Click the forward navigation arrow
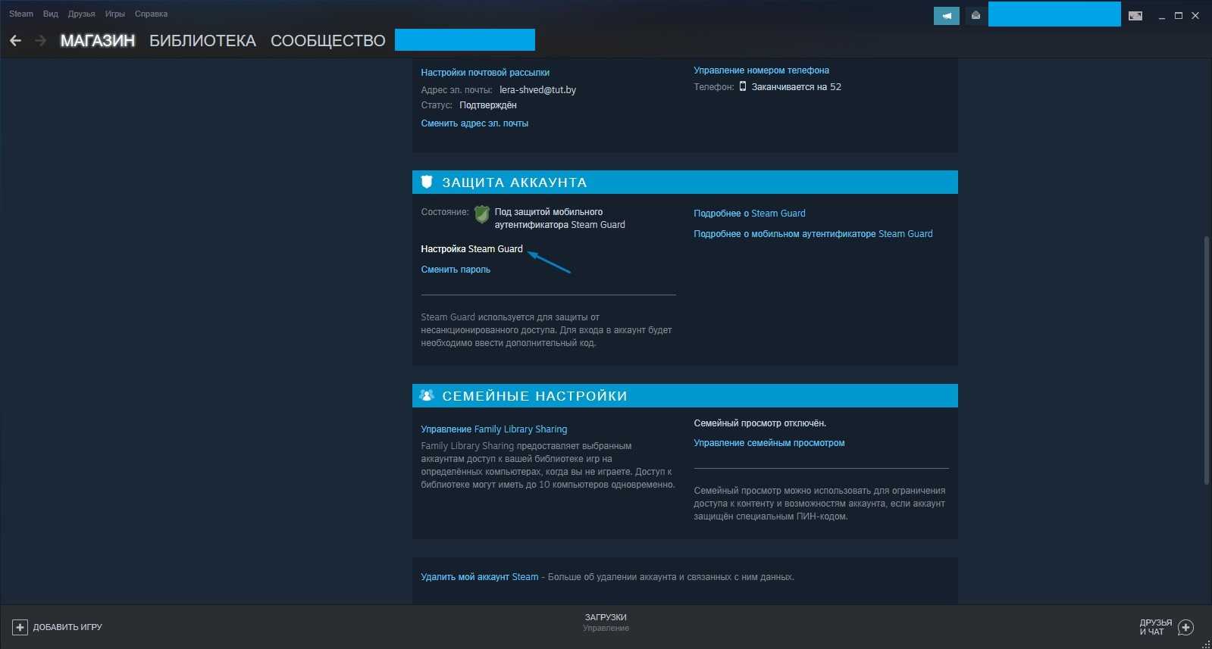The width and height of the screenshot is (1212, 649). [40, 41]
